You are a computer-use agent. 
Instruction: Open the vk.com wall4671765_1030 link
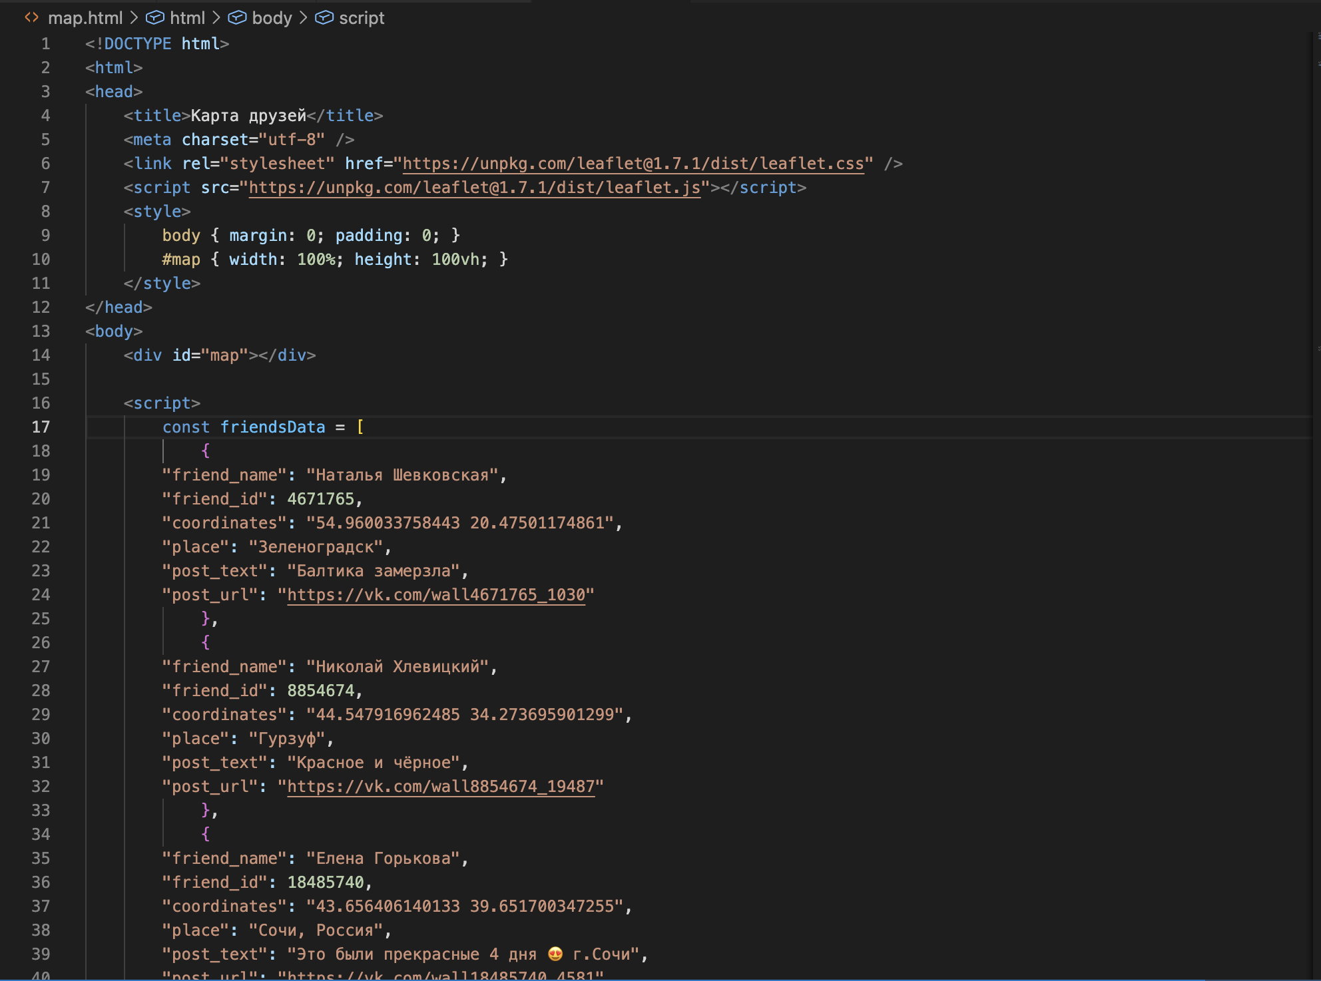[436, 595]
